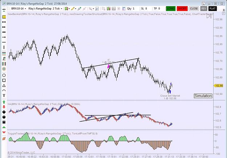Click the 102.95 price axis label
Image resolution: width=227 pixels, height=158 pixels.
pyautogui.click(x=219, y=19)
